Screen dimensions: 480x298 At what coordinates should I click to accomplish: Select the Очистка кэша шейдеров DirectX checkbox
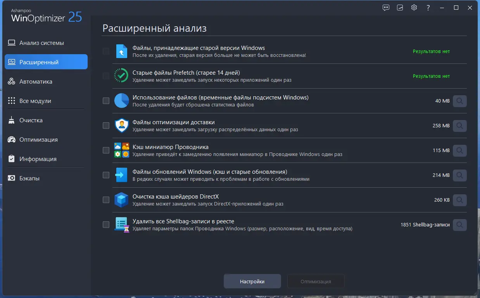(106, 200)
